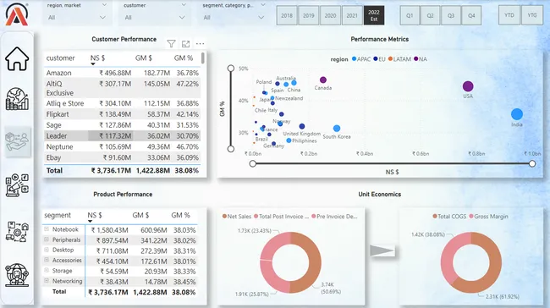Click the right handle of NS $ slider
This screenshot has height=308, width=550.
pyautogui.click(x=532, y=163)
